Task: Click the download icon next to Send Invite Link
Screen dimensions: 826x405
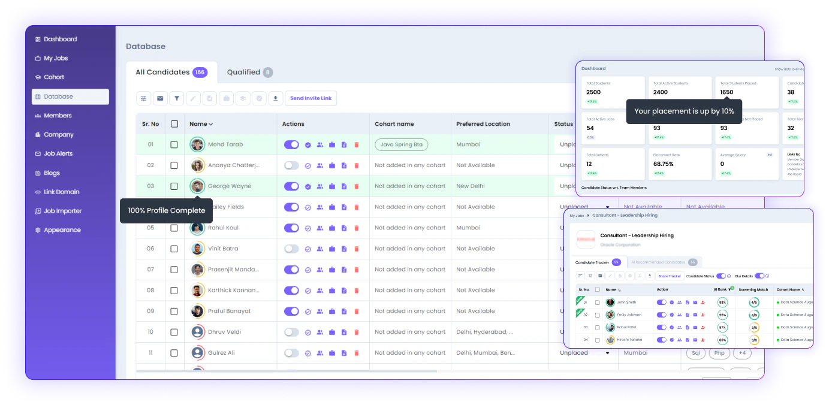Action: (276, 98)
